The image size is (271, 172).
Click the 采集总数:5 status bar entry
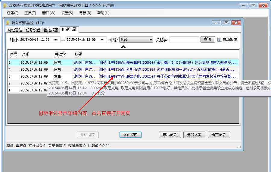tap(57, 146)
